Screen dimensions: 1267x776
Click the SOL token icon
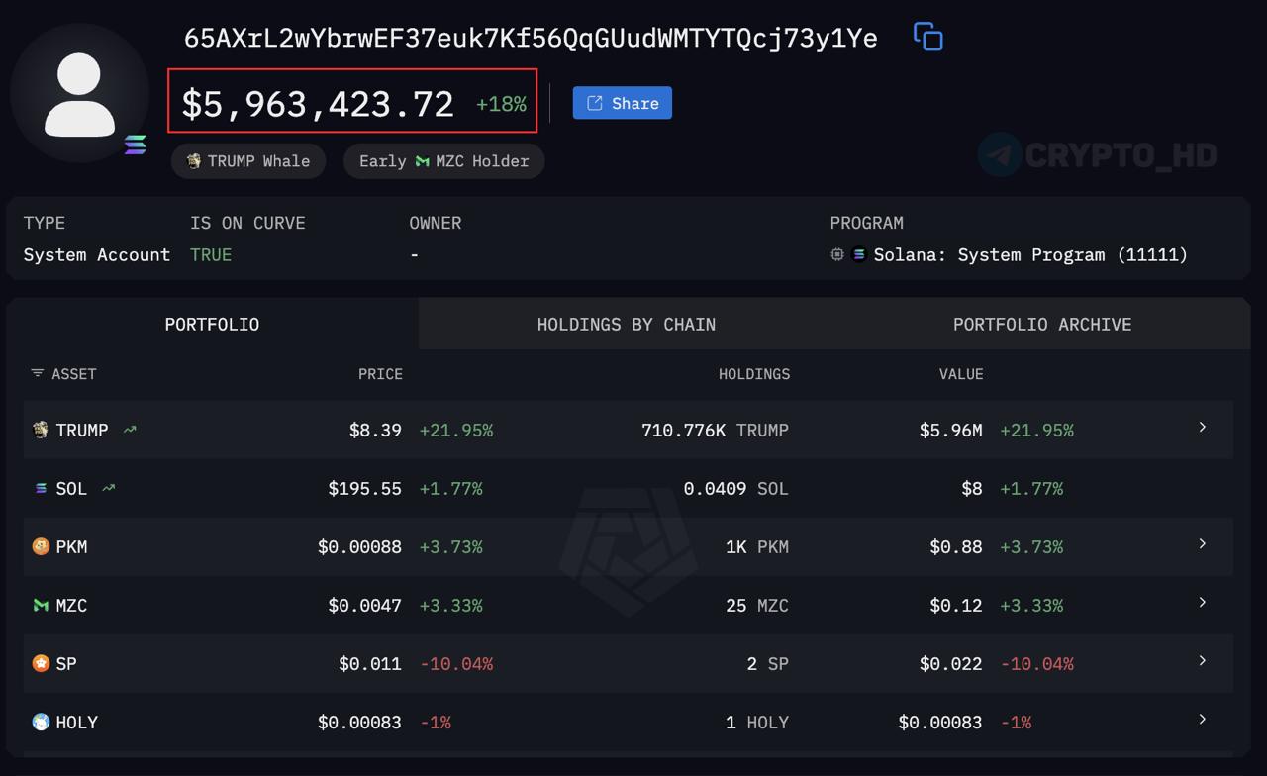tap(41, 488)
